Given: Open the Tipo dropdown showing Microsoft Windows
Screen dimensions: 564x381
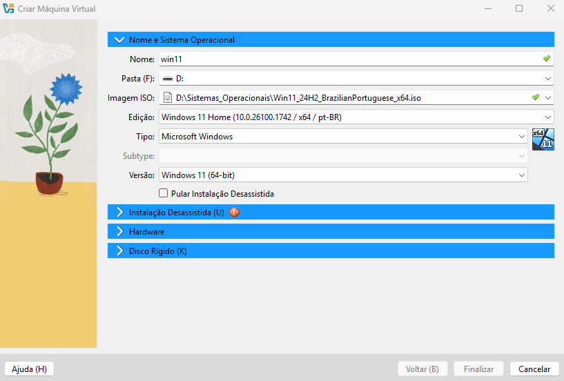Looking at the screenshot, I should (x=343, y=137).
